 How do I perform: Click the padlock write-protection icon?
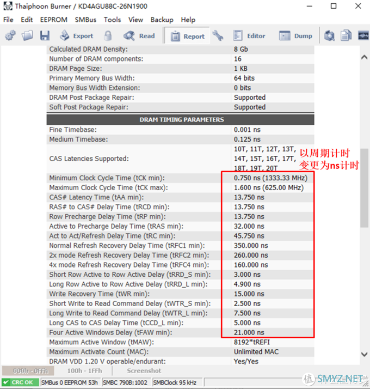tap(108, 36)
